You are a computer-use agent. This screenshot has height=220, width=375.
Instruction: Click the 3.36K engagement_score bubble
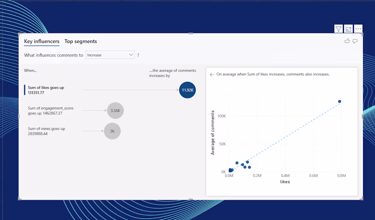tap(115, 111)
